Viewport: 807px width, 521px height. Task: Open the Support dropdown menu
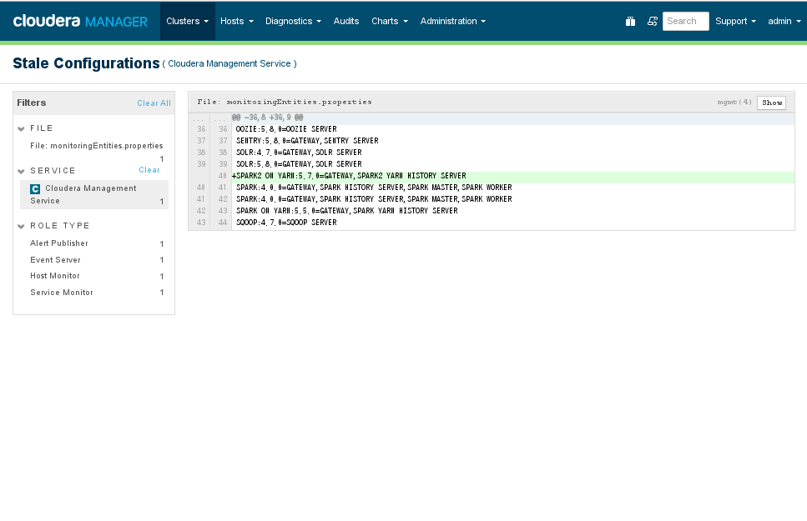point(735,21)
